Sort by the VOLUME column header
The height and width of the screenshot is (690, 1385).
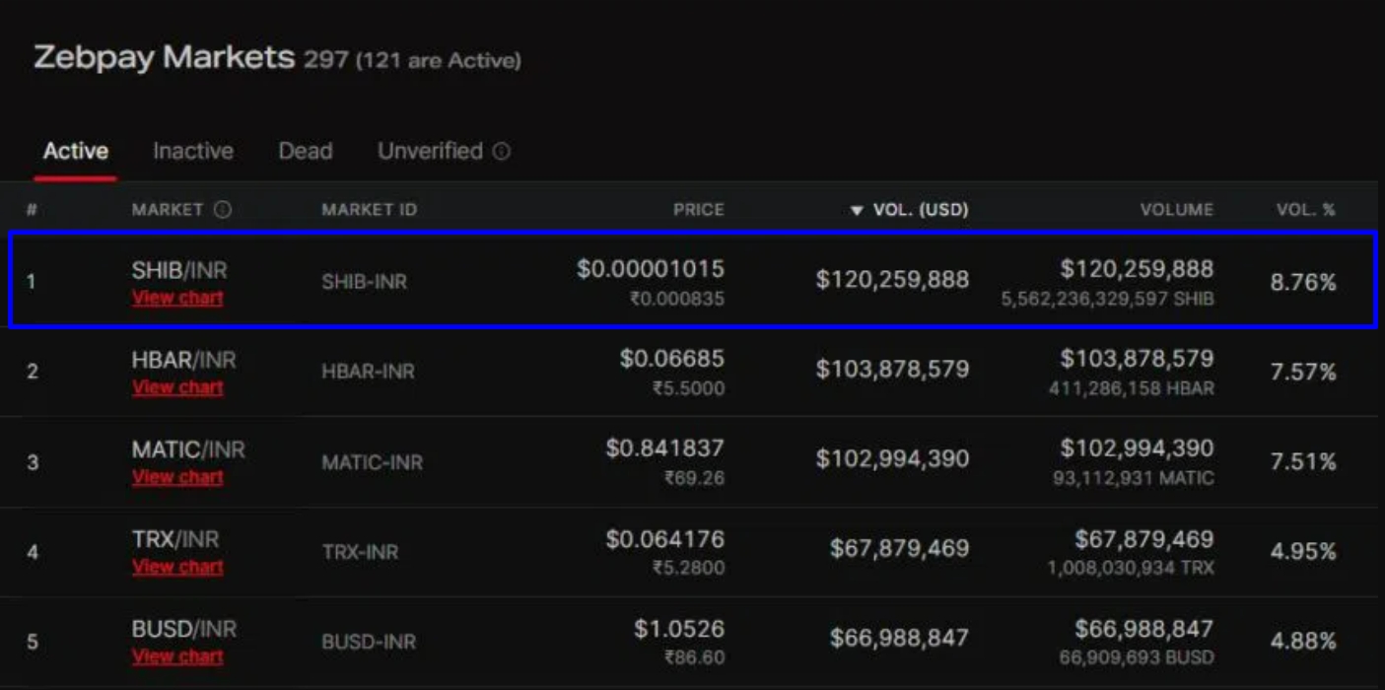(1177, 210)
